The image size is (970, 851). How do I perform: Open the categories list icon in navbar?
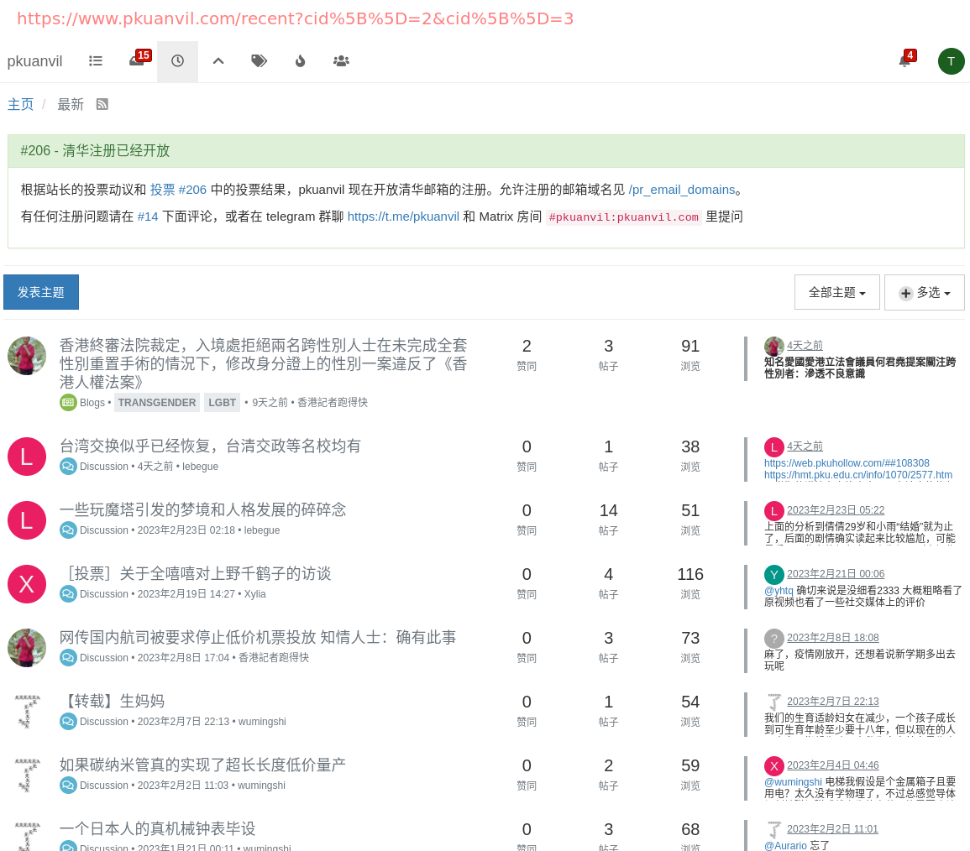coord(95,60)
